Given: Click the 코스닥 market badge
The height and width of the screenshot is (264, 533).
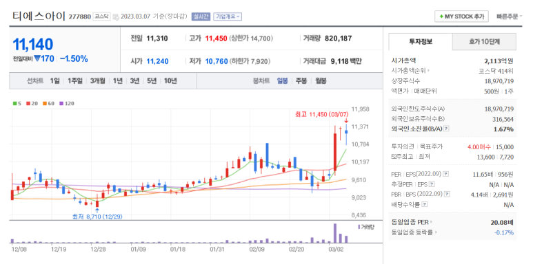Looking at the screenshot, I should tap(101, 16).
